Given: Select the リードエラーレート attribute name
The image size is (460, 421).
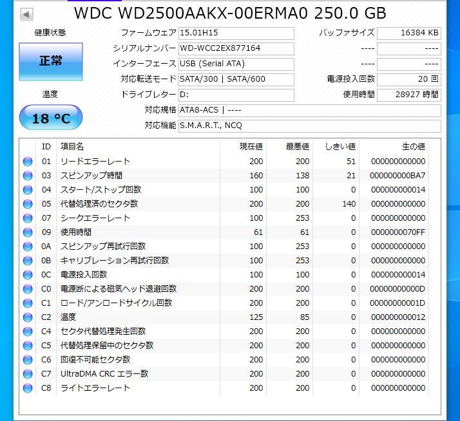Looking at the screenshot, I should [x=95, y=162].
